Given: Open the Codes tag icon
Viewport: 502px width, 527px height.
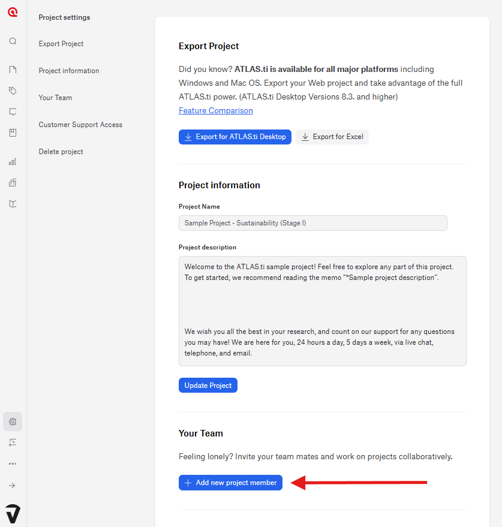Looking at the screenshot, I should pyautogui.click(x=13, y=91).
